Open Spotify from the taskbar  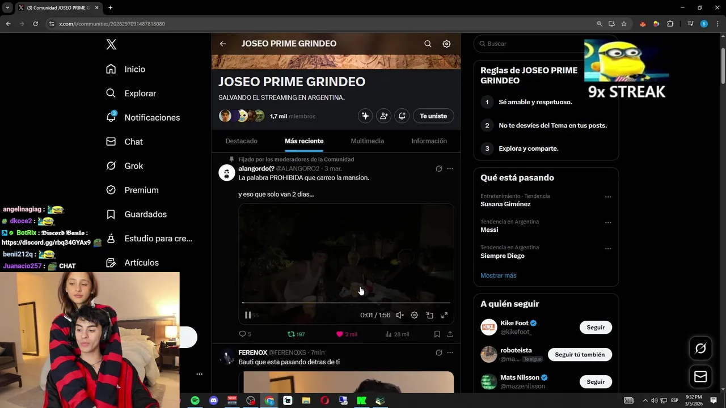pyautogui.click(x=195, y=401)
